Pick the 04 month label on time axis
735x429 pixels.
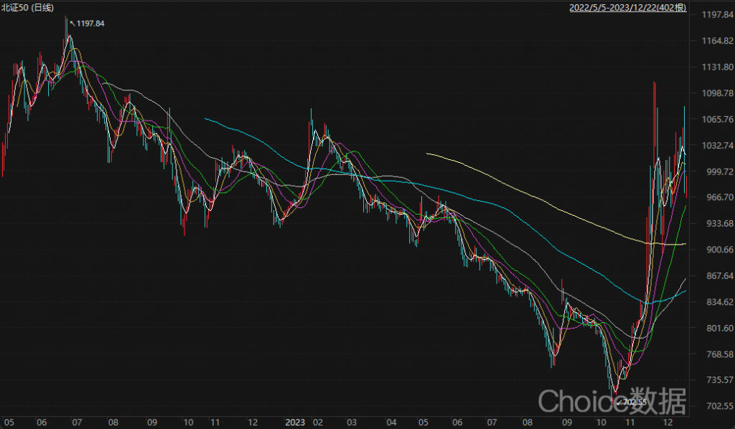point(391,423)
